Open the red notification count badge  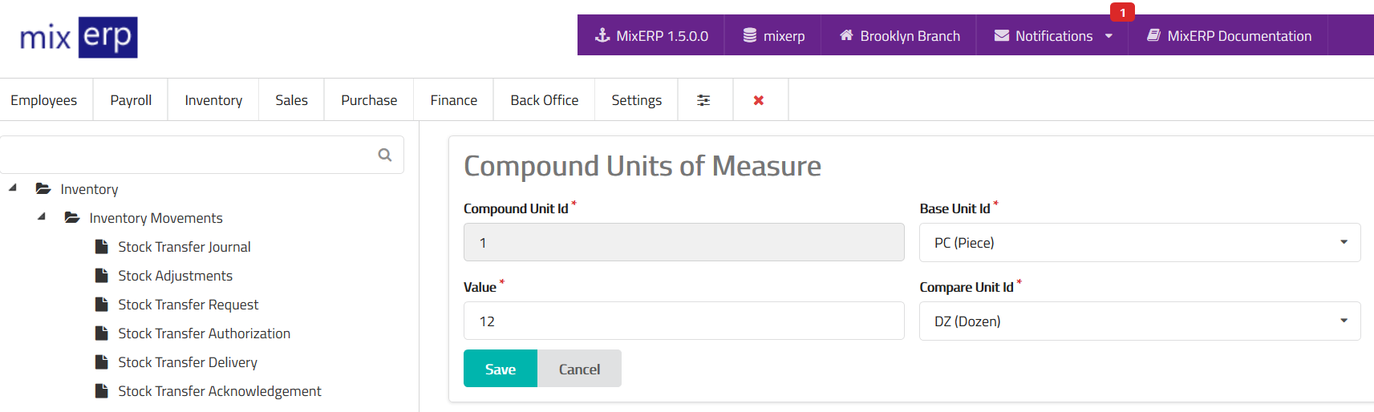click(x=1122, y=13)
